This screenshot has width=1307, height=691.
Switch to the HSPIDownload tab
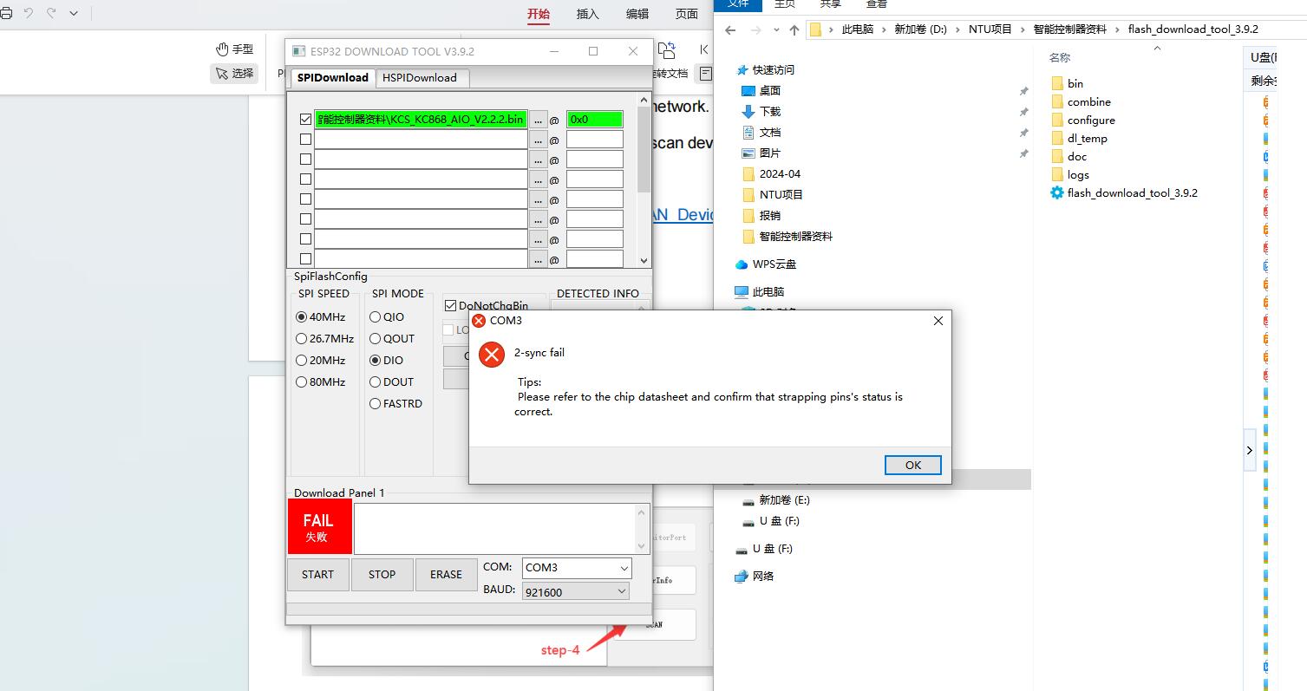[420, 78]
